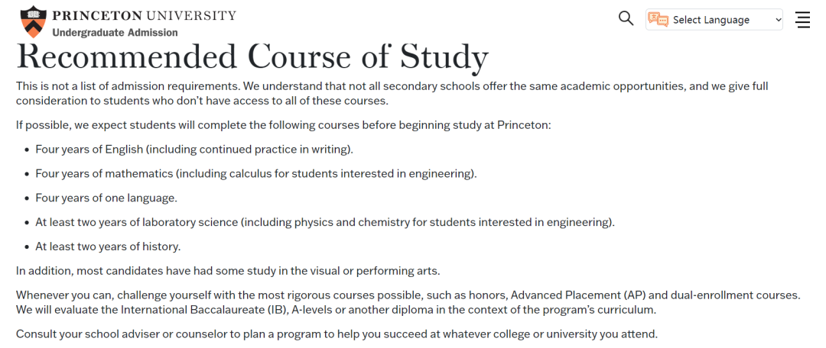Open the site search magnifier
The width and height of the screenshot is (826, 348).
(x=626, y=19)
